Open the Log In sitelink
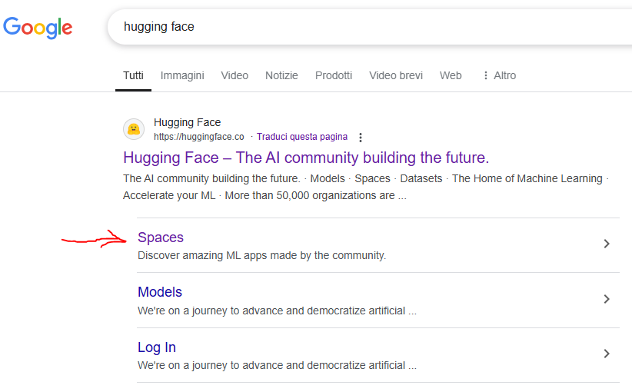Viewport: 632px width, 392px height. tap(157, 347)
